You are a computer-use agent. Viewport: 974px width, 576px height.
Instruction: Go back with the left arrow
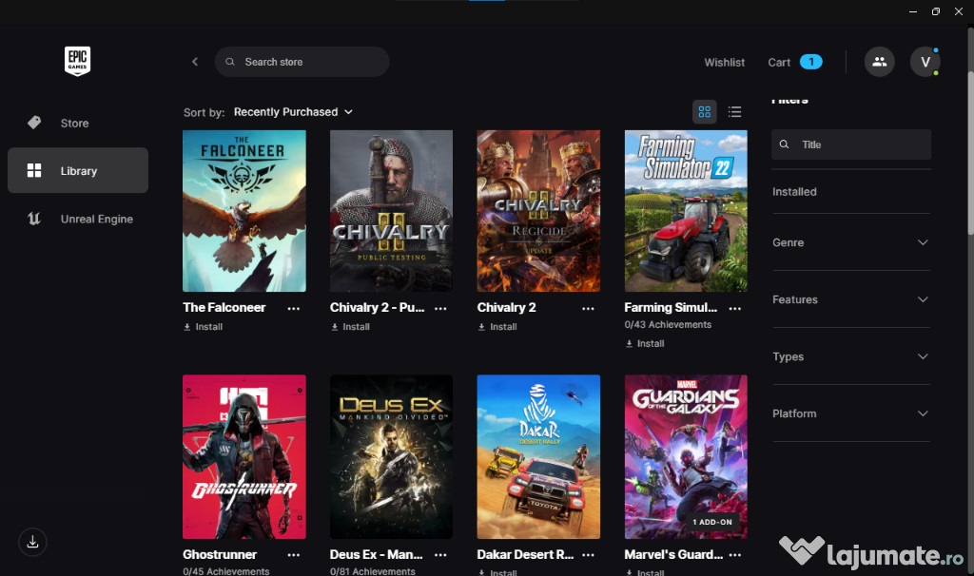tap(195, 62)
